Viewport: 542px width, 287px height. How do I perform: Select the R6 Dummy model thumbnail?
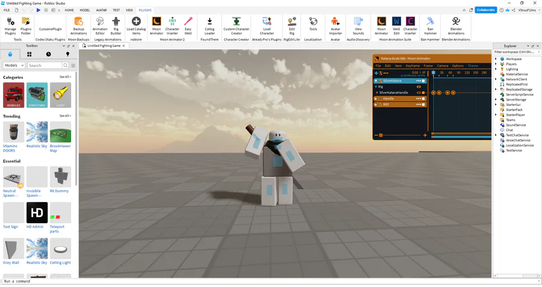(x=60, y=176)
